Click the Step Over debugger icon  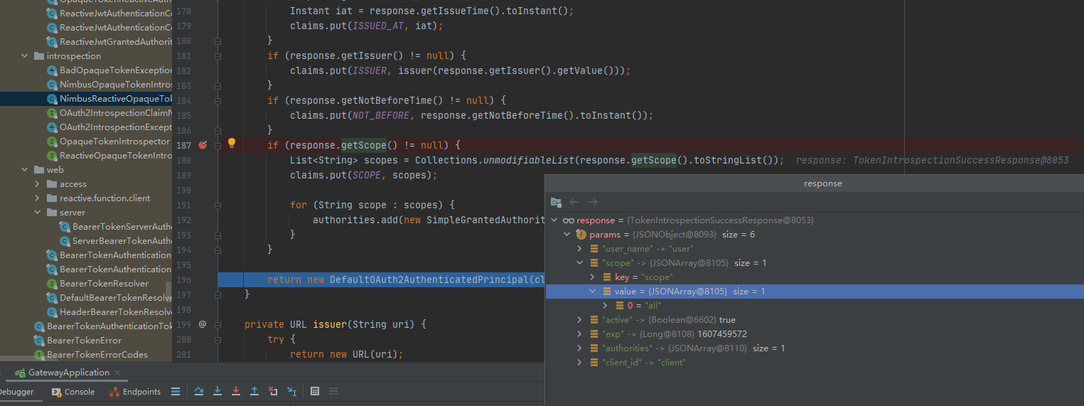(x=199, y=392)
